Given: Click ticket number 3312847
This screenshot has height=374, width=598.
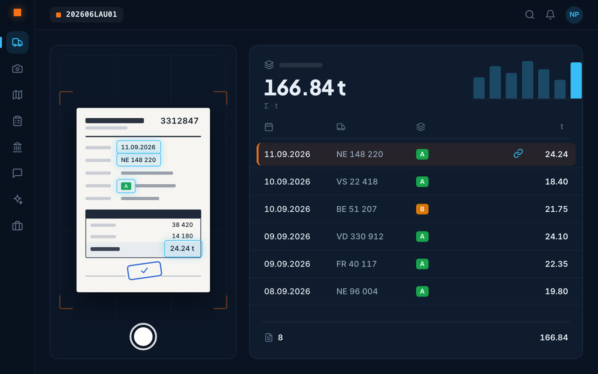Looking at the screenshot, I should click(179, 121).
